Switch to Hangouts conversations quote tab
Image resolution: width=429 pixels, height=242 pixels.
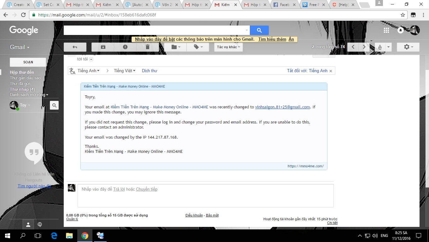pos(40,225)
